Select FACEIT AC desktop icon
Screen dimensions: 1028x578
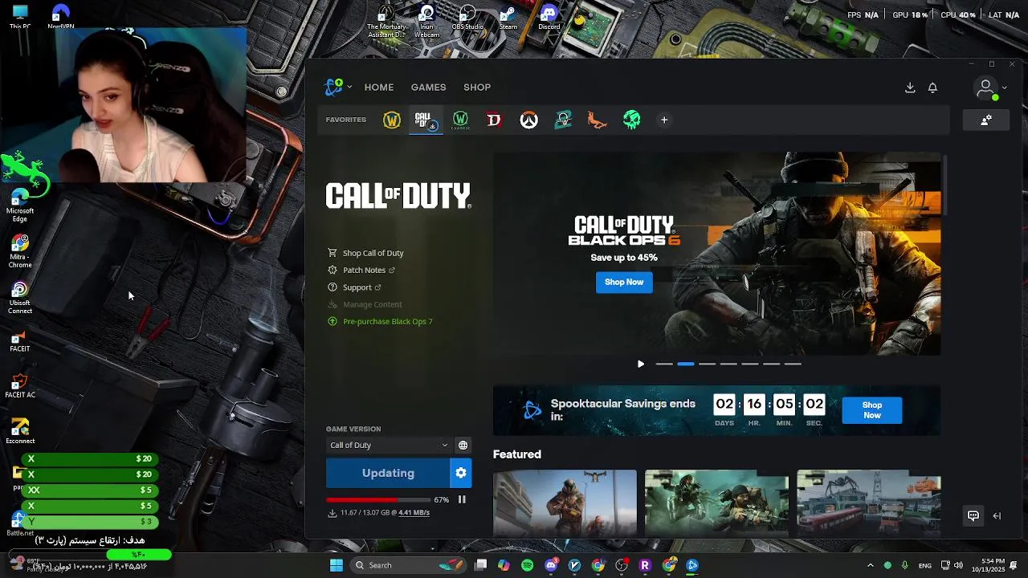pos(20,387)
